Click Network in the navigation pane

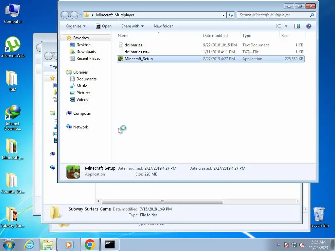(x=80, y=127)
